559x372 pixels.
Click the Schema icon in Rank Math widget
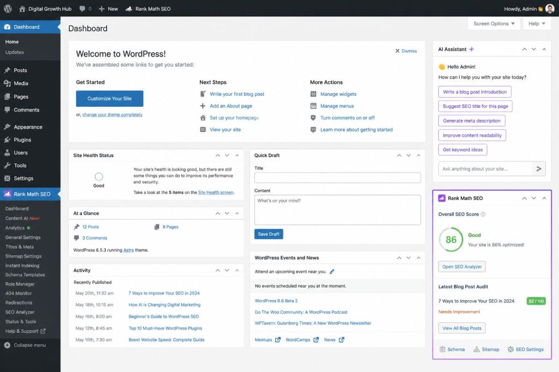[442, 349]
